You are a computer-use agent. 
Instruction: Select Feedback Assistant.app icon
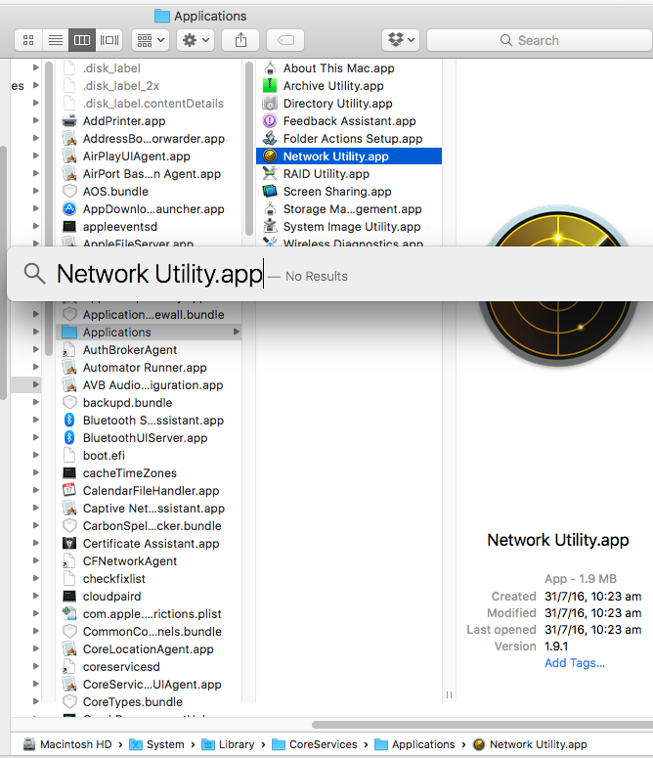[x=270, y=121]
